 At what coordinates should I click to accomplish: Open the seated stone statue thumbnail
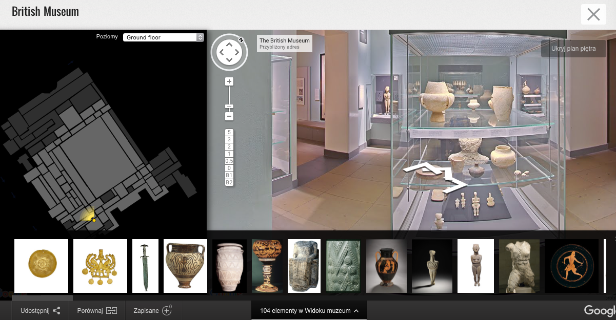[304, 266]
